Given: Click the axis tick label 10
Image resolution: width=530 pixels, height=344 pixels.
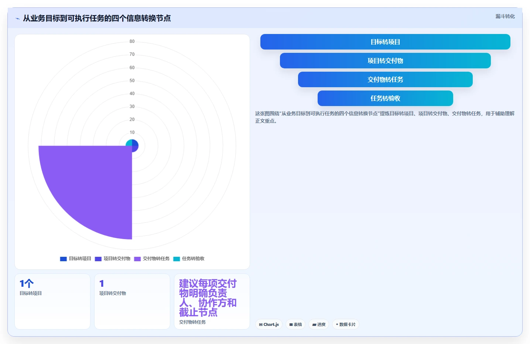Looking at the screenshot, I should [132, 132].
